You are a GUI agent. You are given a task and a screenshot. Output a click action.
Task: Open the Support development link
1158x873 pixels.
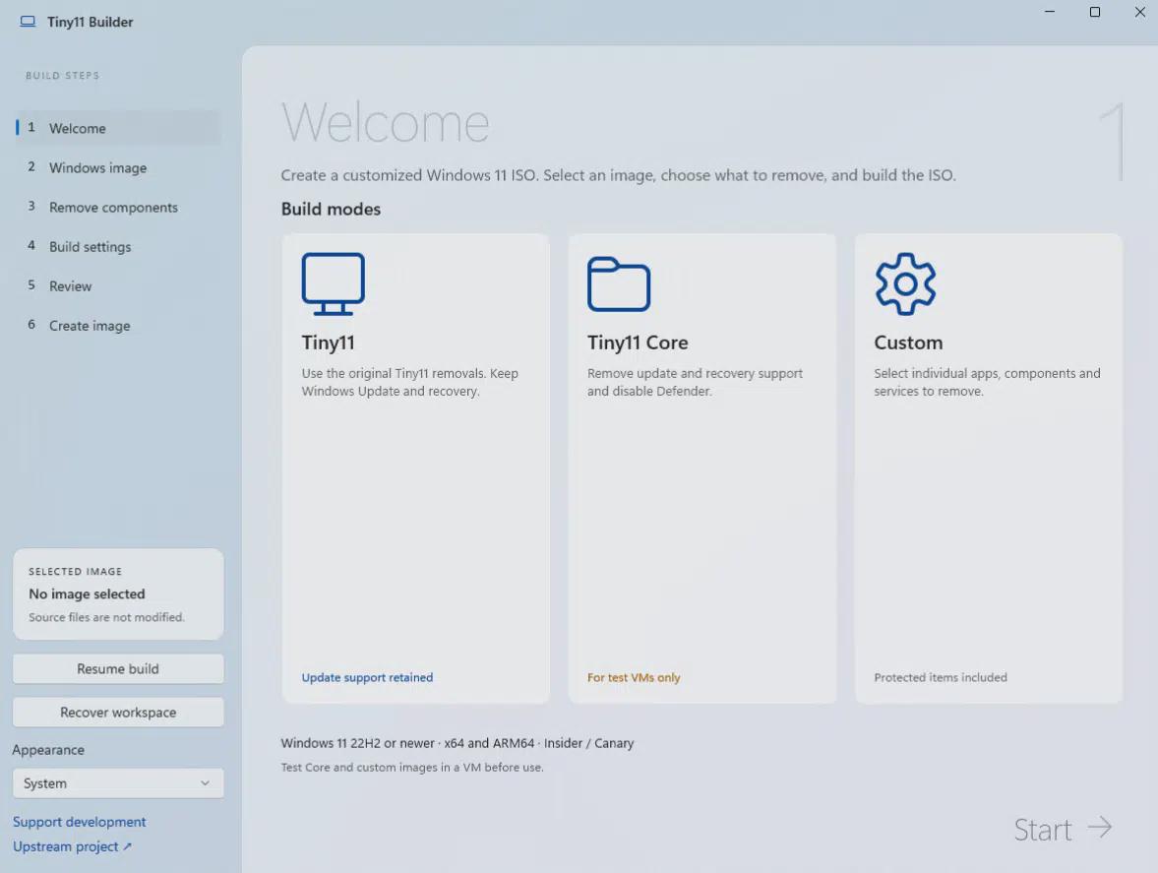point(79,821)
